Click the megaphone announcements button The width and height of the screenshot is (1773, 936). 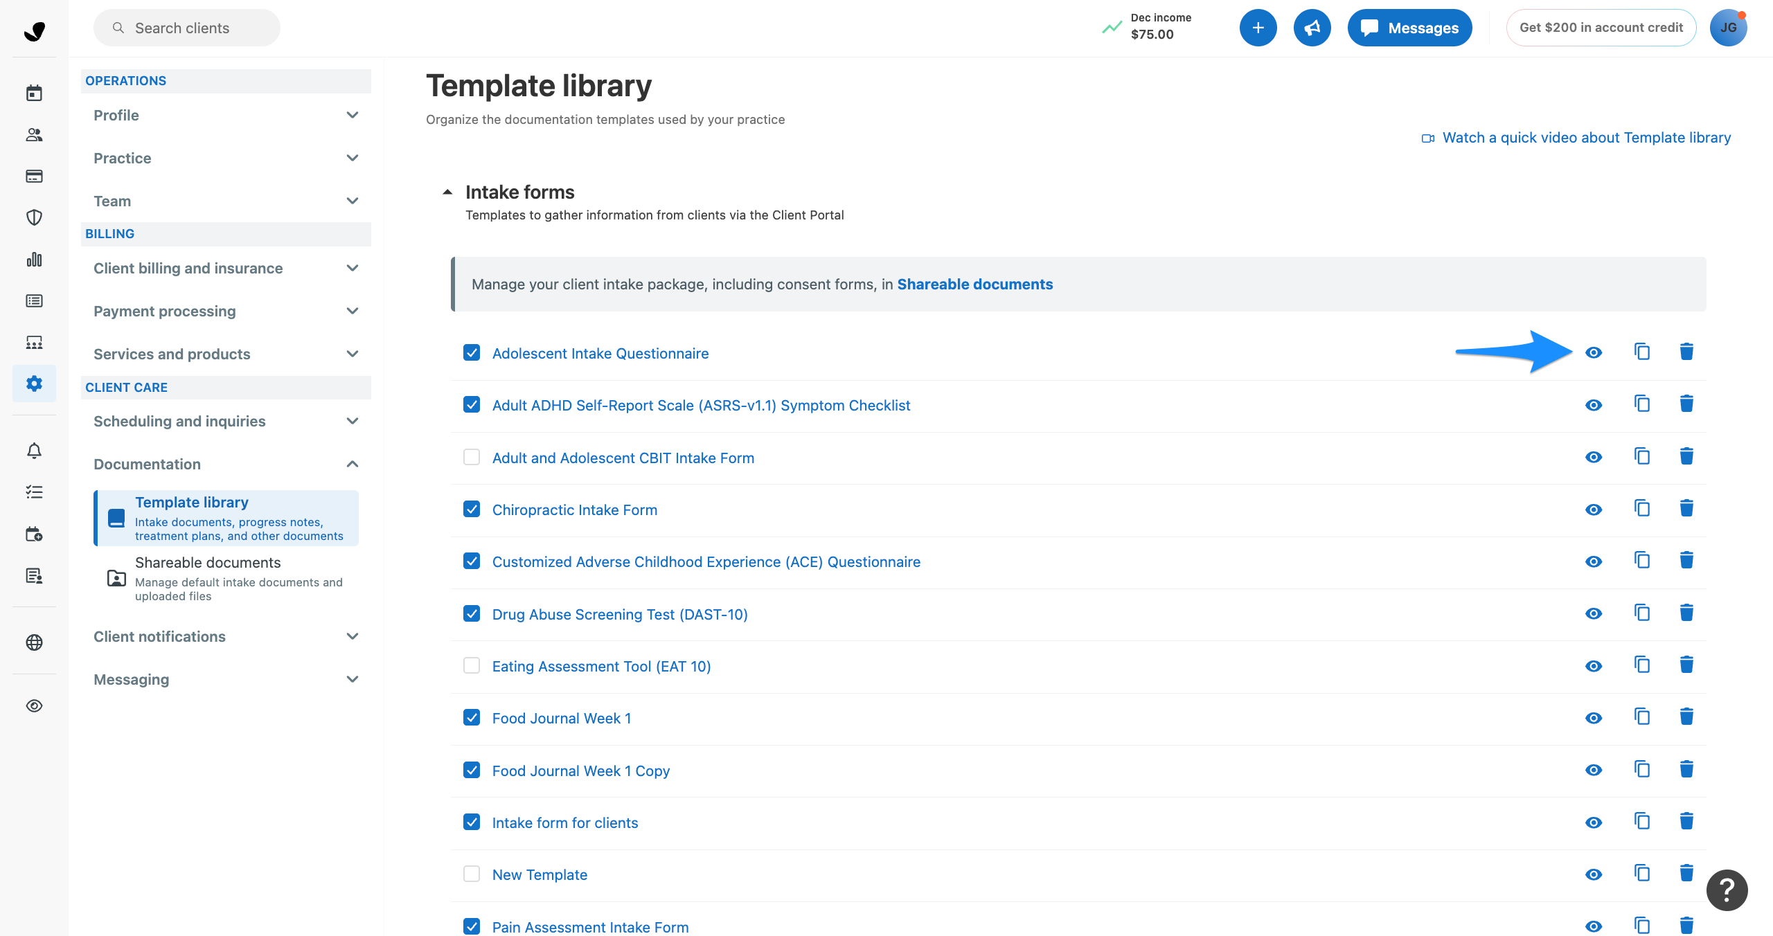[x=1312, y=28]
